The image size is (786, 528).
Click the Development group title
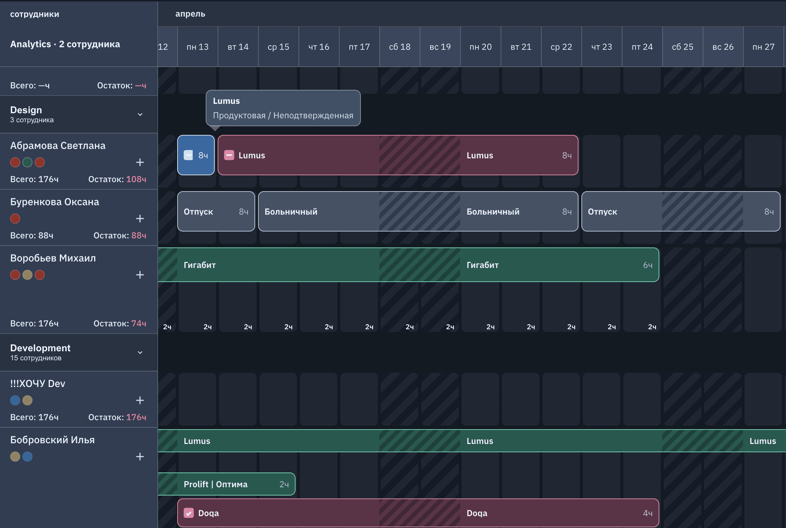(x=40, y=348)
